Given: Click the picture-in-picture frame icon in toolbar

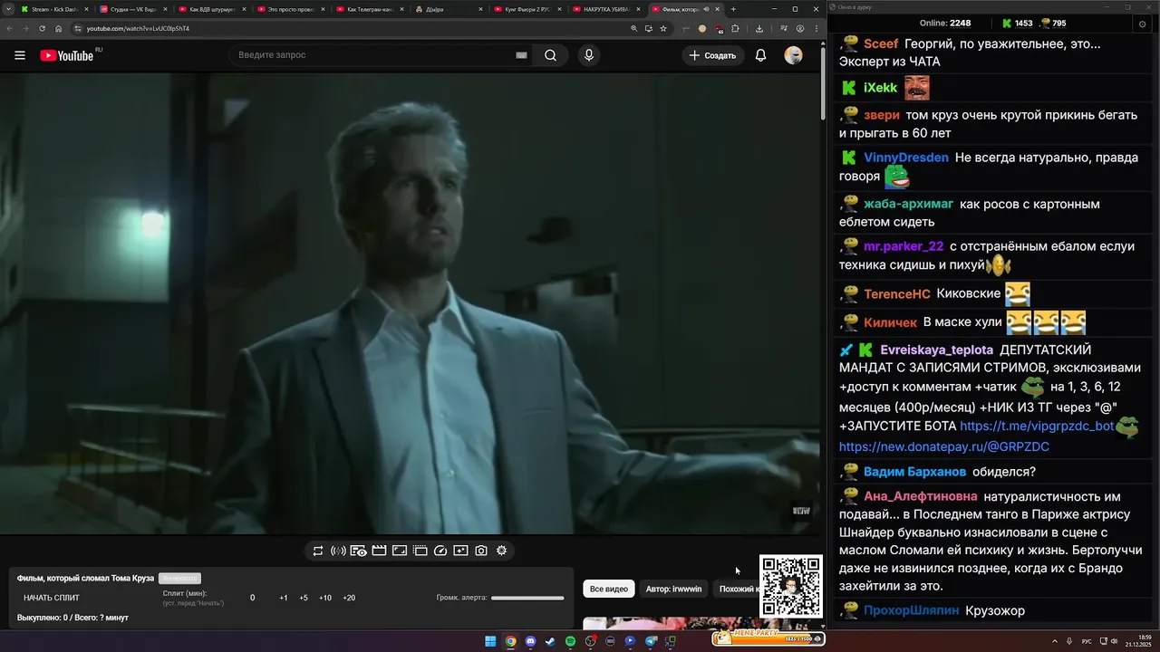Looking at the screenshot, I should click(399, 551).
